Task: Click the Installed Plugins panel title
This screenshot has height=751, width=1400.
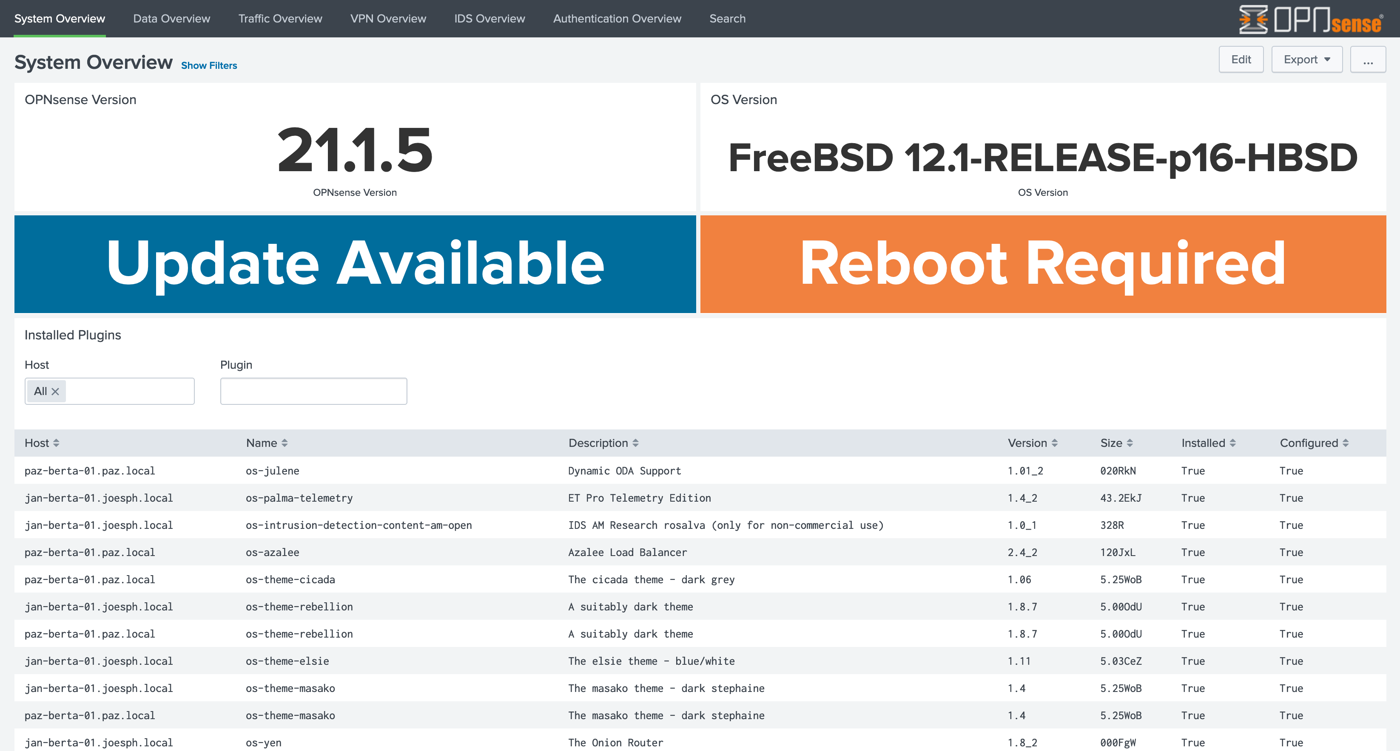Action: click(x=73, y=335)
